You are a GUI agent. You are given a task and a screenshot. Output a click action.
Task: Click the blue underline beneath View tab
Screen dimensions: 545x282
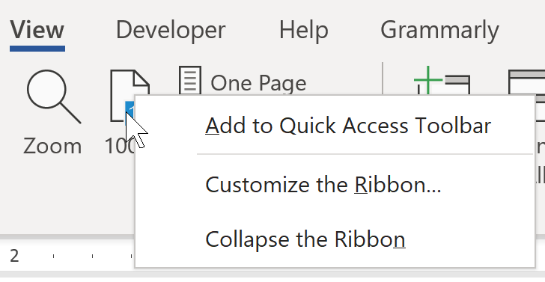tap(37, 49)
